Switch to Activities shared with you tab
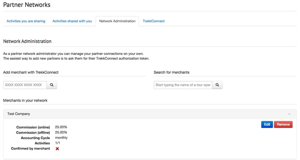This screenshot has height=160, width=300. (x=72, y=21)
